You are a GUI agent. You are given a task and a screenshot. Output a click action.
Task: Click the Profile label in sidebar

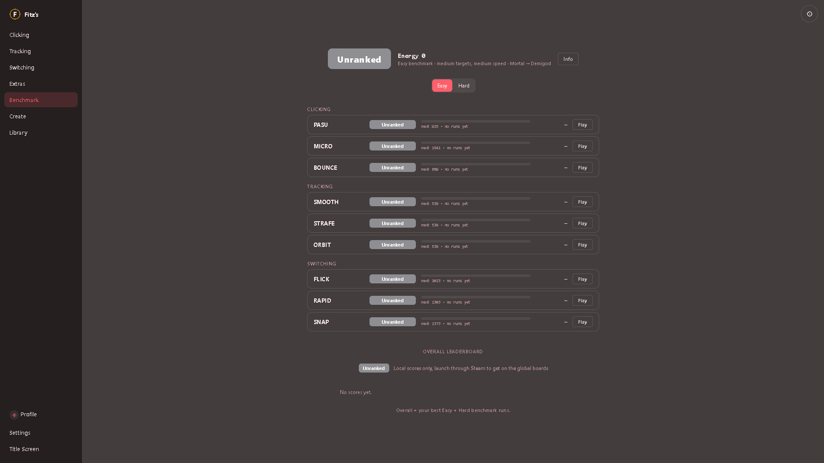(x=29, y=415)
